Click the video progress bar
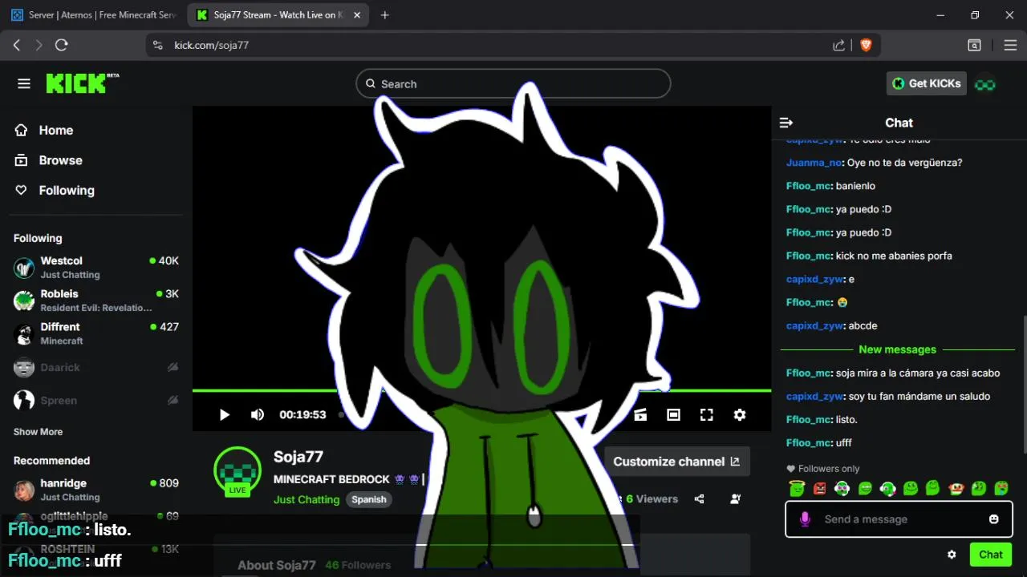 click(481, 390)
